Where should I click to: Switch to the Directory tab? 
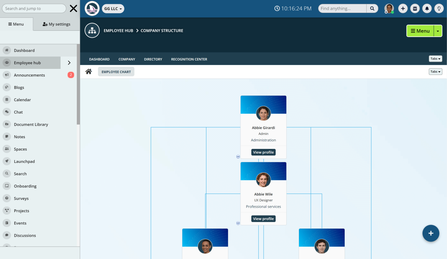[x=153, y=59]
